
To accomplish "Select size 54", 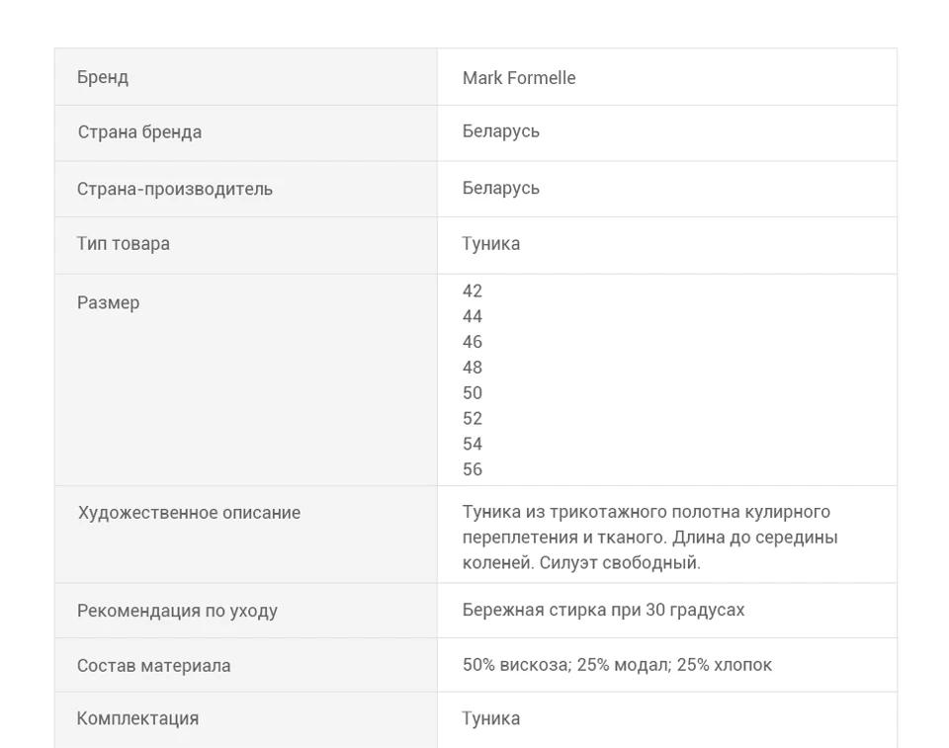I will pyautogui.click(x=473, y=444).
